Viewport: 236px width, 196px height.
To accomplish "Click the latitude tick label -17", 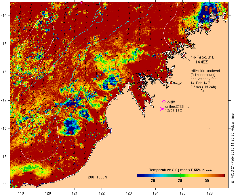I will 3,100.
